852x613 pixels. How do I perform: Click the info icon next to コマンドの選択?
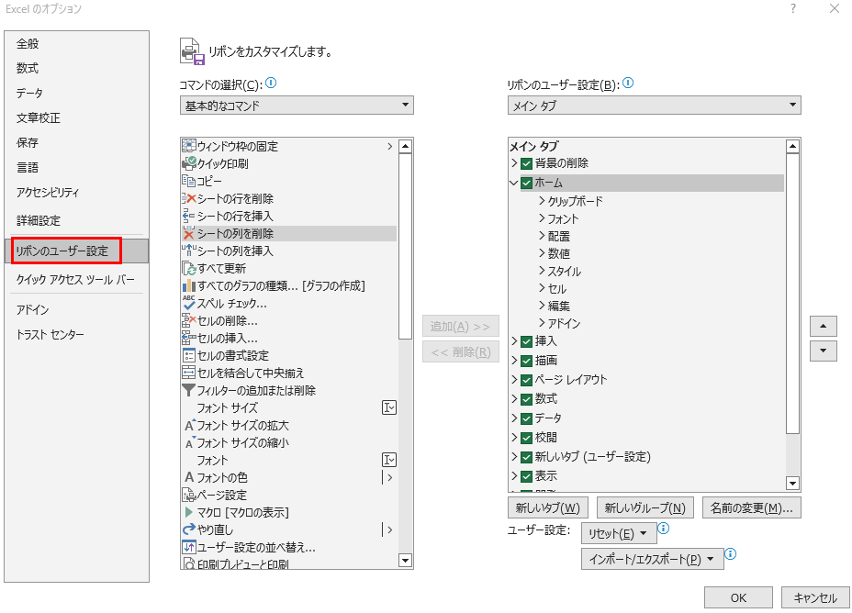click(271, 84)
